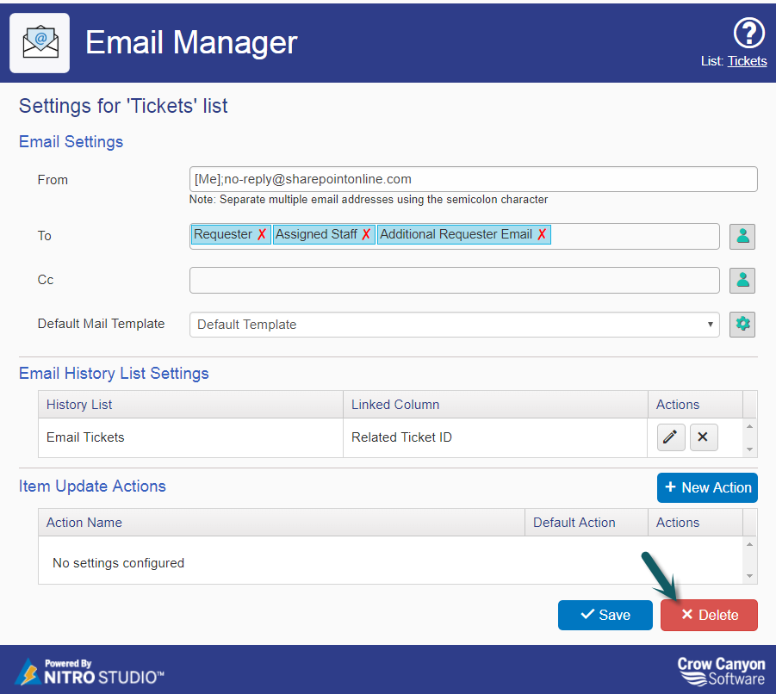The width and height of the screenshot is (776, 694).
Task: Click update actions scrollbar up arrow
Action: point(750,544)
